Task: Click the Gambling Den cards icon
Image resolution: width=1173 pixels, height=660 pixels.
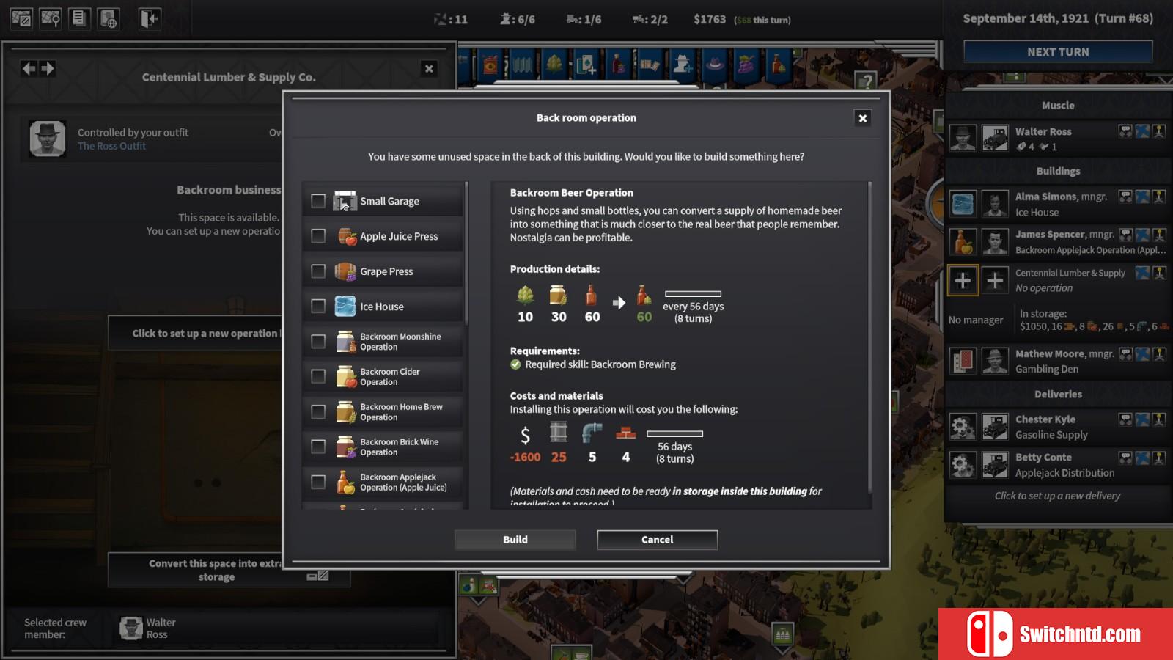Action: coord(963,361)
